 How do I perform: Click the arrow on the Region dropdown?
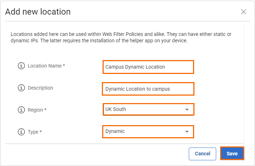pyautogui.click(x=187, y=110)
